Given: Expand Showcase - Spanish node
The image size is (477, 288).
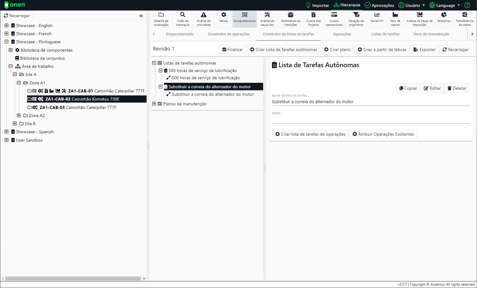Looking at the screenshot, I should coord(6,132).
